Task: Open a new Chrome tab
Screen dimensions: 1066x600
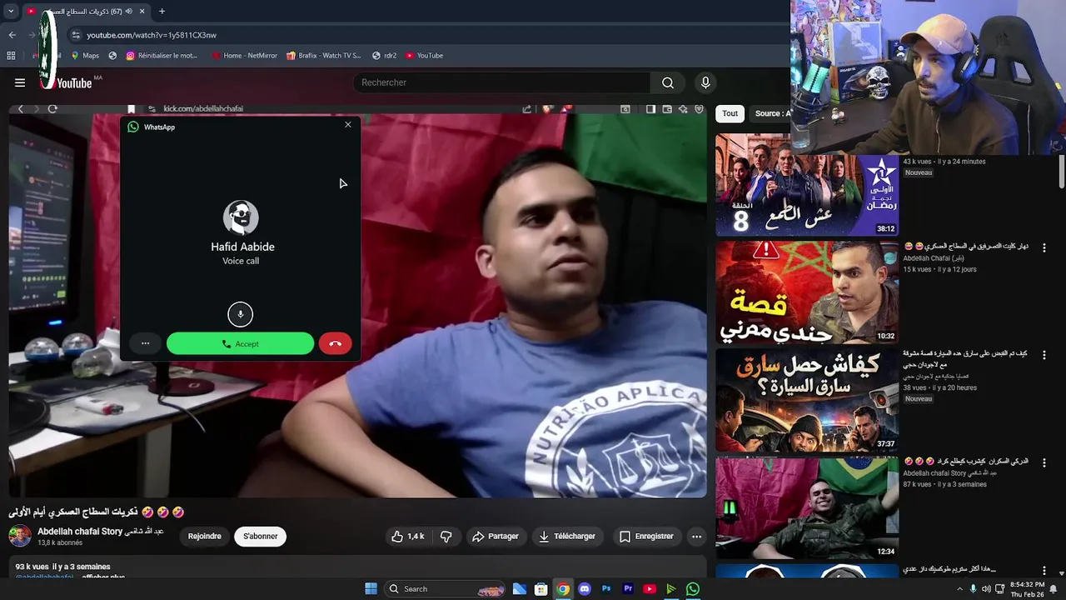Action: click(x=162, y=12)
